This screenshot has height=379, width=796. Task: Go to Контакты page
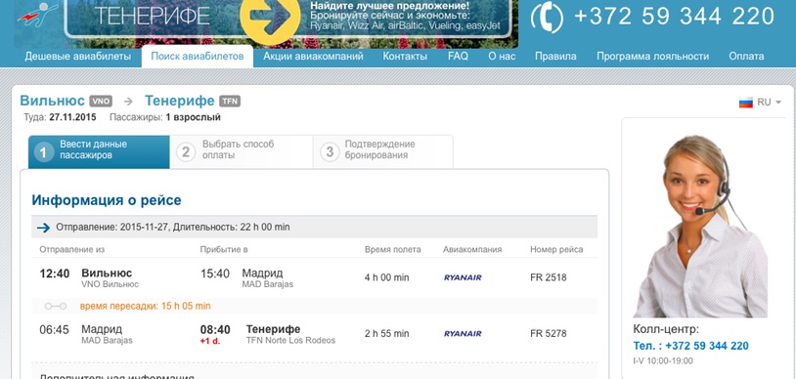(405, 57)
